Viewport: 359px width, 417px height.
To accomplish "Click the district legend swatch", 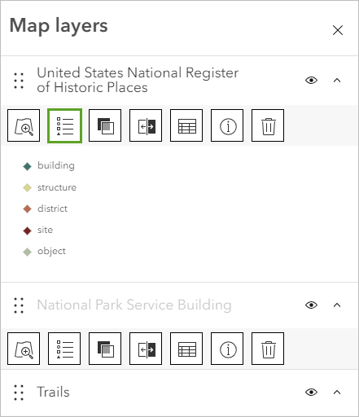I will click(x=28, y=209).
